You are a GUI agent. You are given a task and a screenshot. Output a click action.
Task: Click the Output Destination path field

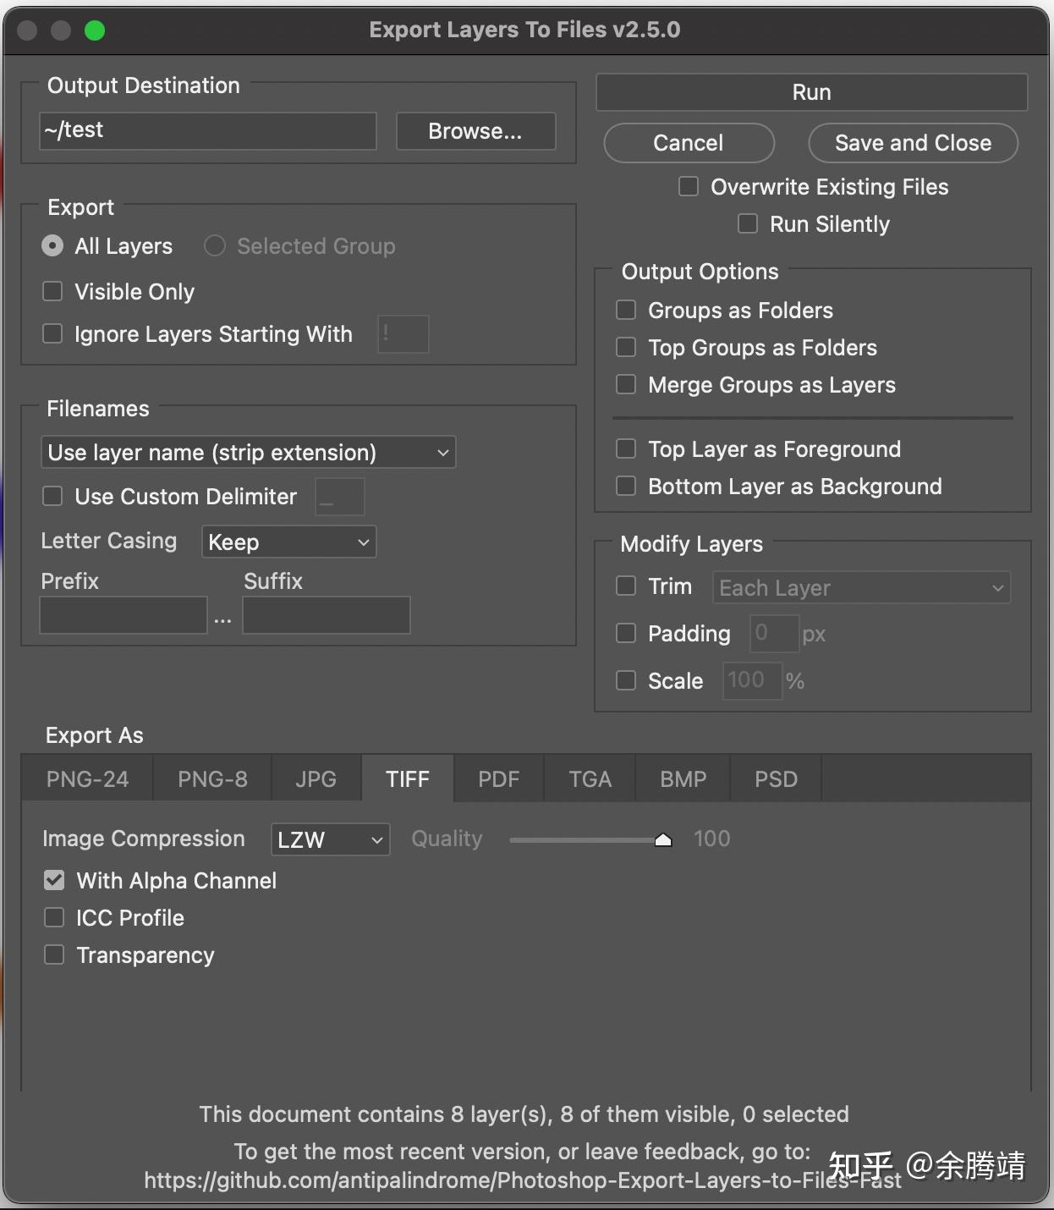point(208,131)
